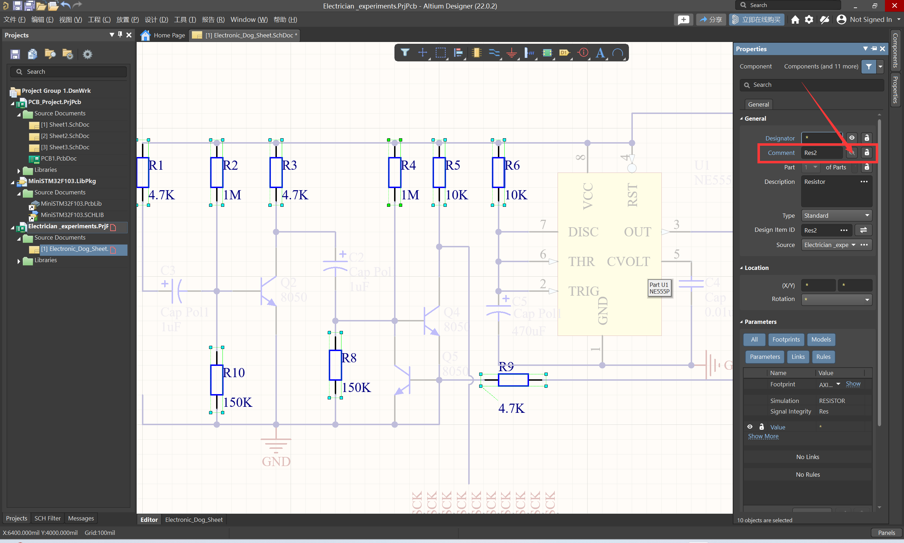Screen dimensions: 904x543
Task: Toggle Designator visibility eye icon
Action: coord(852,138)
